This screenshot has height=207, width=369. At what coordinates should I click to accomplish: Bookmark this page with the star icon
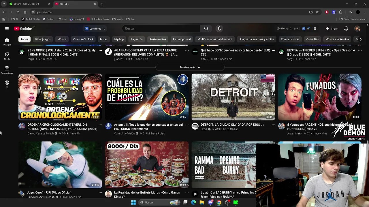[x=317, y=12]
